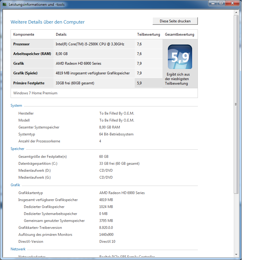Click the 'Grafikkartentyp' label
261x260 pixels.
[x=31, y=193]
